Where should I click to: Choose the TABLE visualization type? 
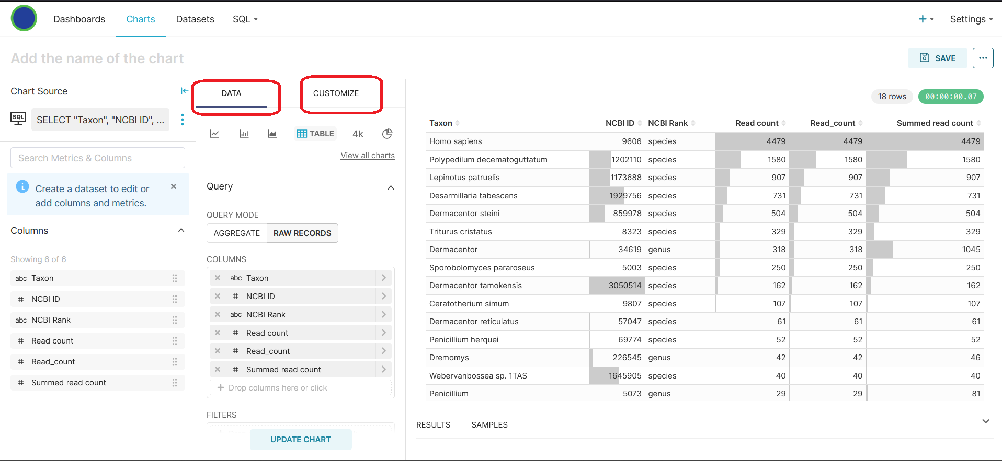(315, 134)
